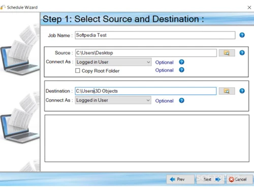Click help icon next to Source field
This screenshot has width=254, height=190.
[x=242, y=53]
